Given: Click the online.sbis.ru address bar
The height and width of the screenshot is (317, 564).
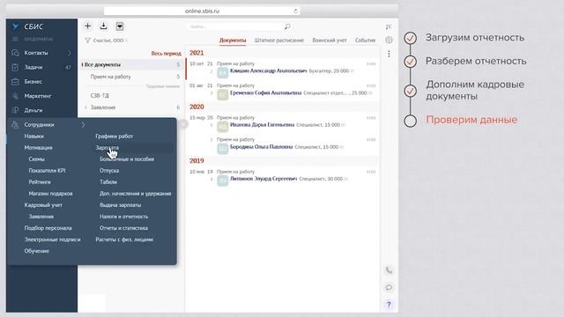Looking at the screenshot, I should pyautogui.click(x=202, y=11).
